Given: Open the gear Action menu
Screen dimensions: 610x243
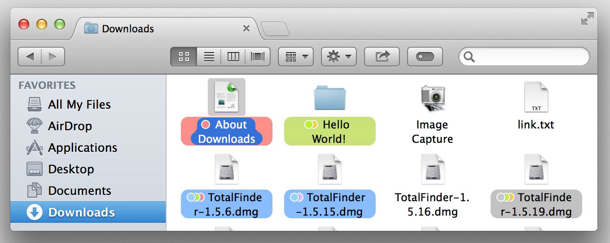Looking at the screenshot, I should [339, 57].
